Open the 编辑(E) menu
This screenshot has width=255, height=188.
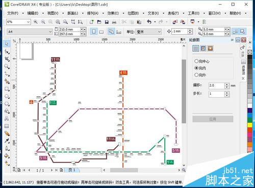[x=33, y=13]
